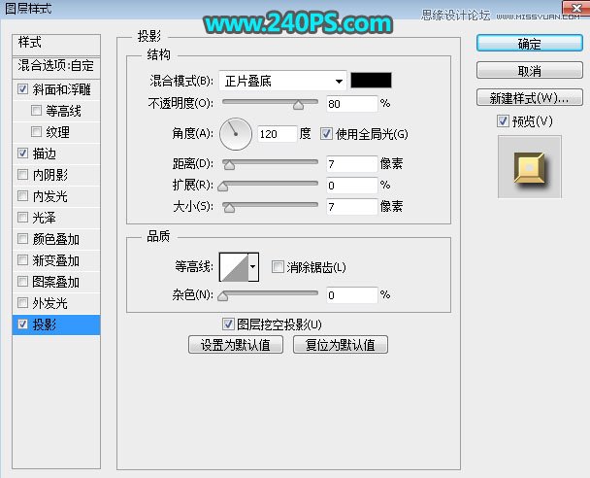Enable the 等高线 sub-option checkbox
This screenshot has width=590, height=478.
36,111
